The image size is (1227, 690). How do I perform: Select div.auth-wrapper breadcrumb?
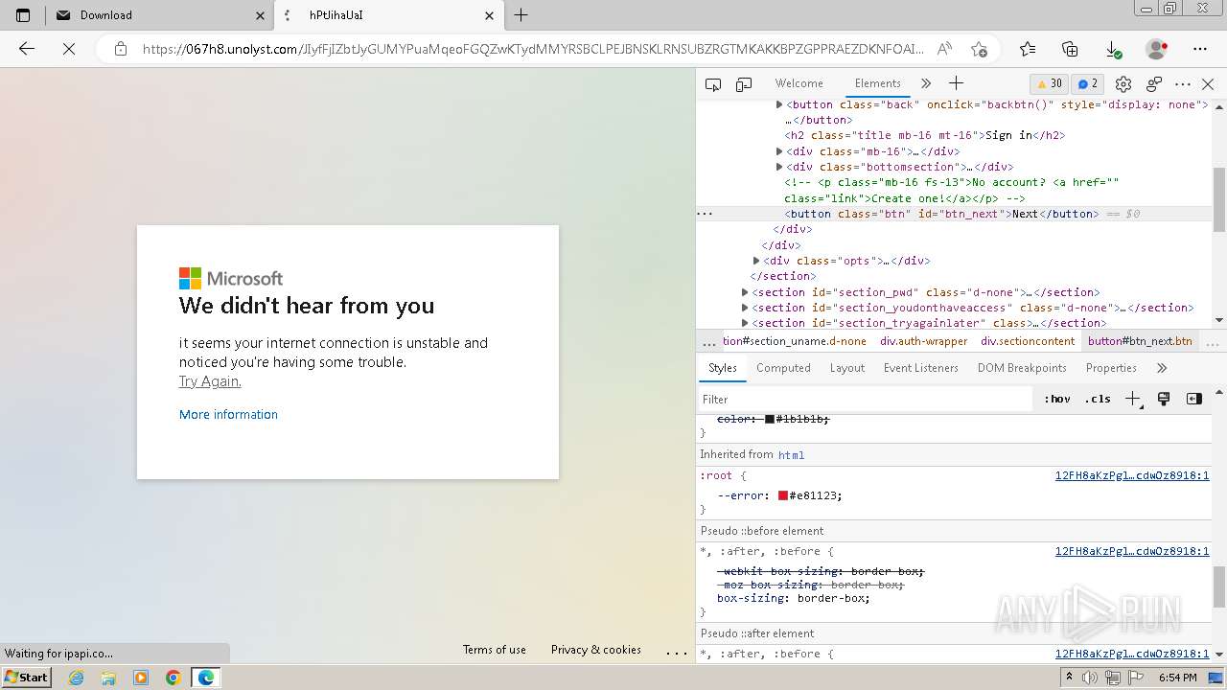[924, 341]
